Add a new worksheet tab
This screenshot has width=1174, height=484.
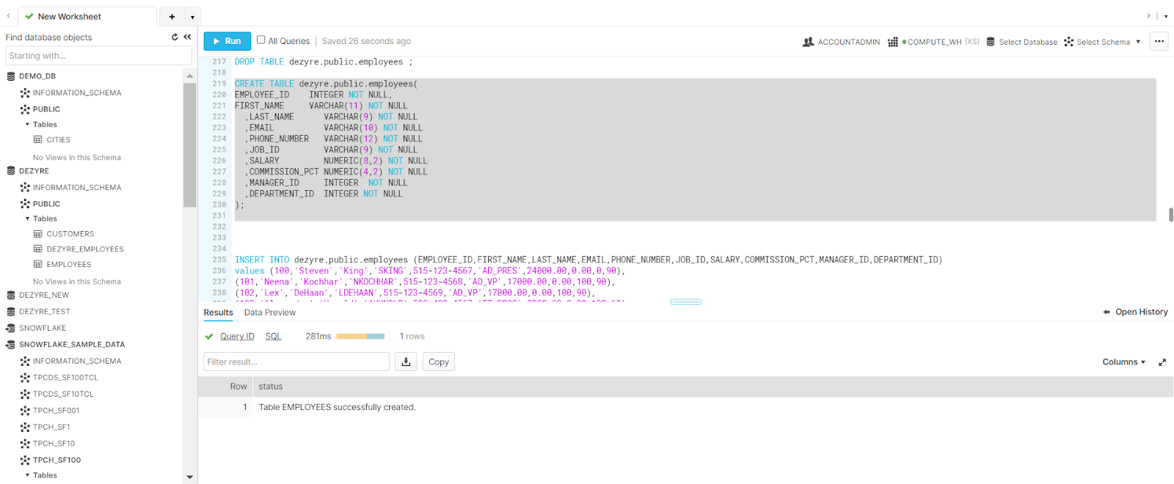(x=172, y=17)
